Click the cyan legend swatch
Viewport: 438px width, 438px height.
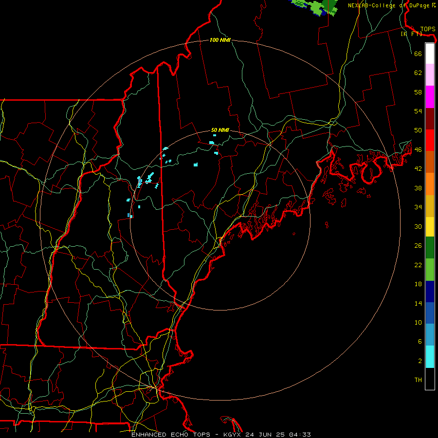pyautogui.click(x=430, y=357)
